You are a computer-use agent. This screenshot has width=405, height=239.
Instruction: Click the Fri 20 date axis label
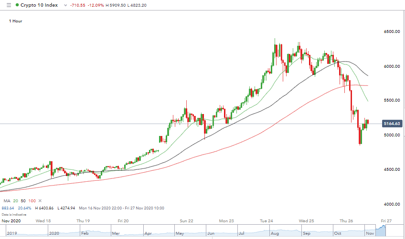(x=123, y=221)
